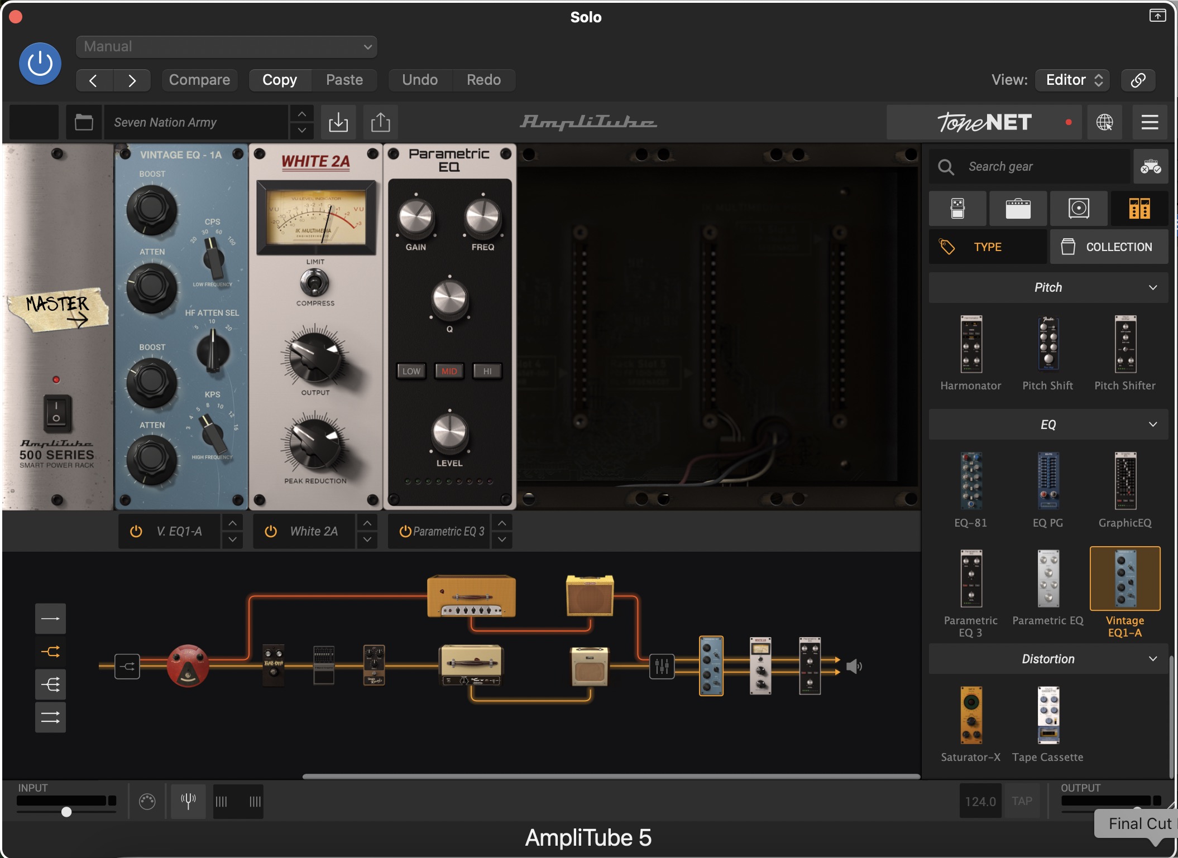Open the hamburger main menu
The height and width of the screenshot is (858, 1178).
[x=1150, y=122]
